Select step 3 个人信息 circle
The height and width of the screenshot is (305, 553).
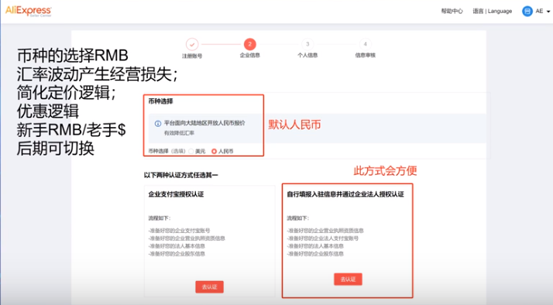tap(307, 44)
